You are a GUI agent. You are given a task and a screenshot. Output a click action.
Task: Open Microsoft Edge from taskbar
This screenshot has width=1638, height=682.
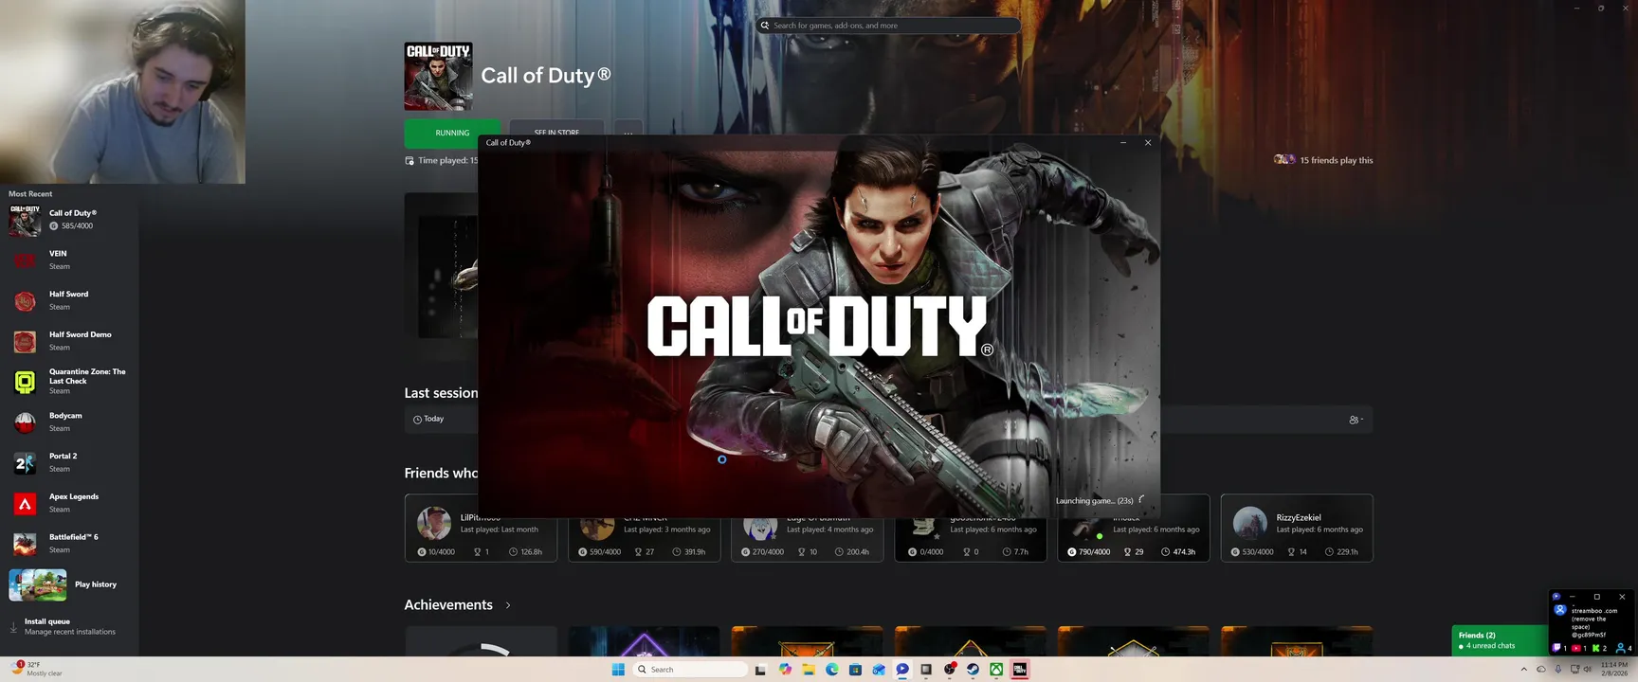[831, 670]
